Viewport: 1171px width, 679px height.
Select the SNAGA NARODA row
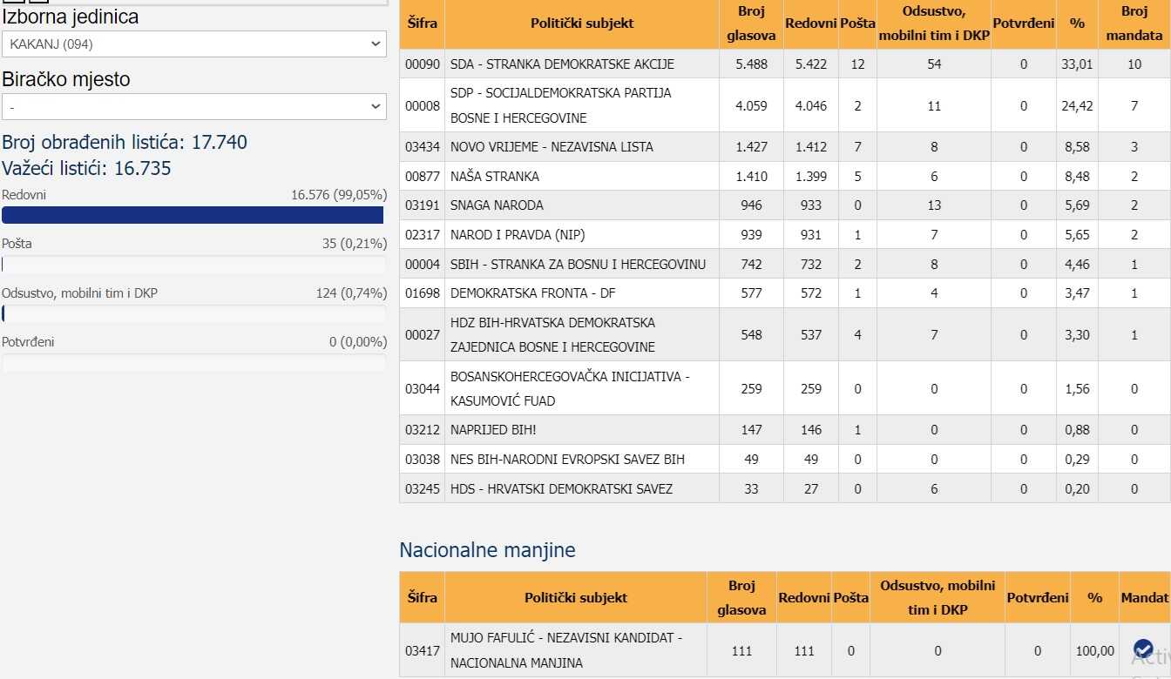click(x=497, y=205)
